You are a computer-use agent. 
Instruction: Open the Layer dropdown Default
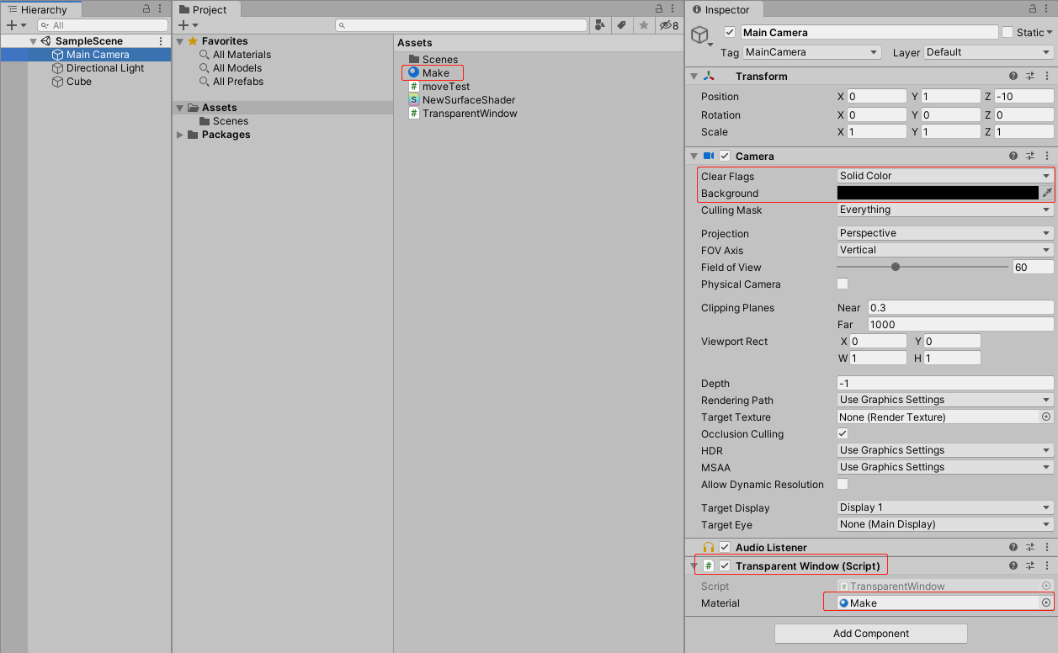point(988,52)
